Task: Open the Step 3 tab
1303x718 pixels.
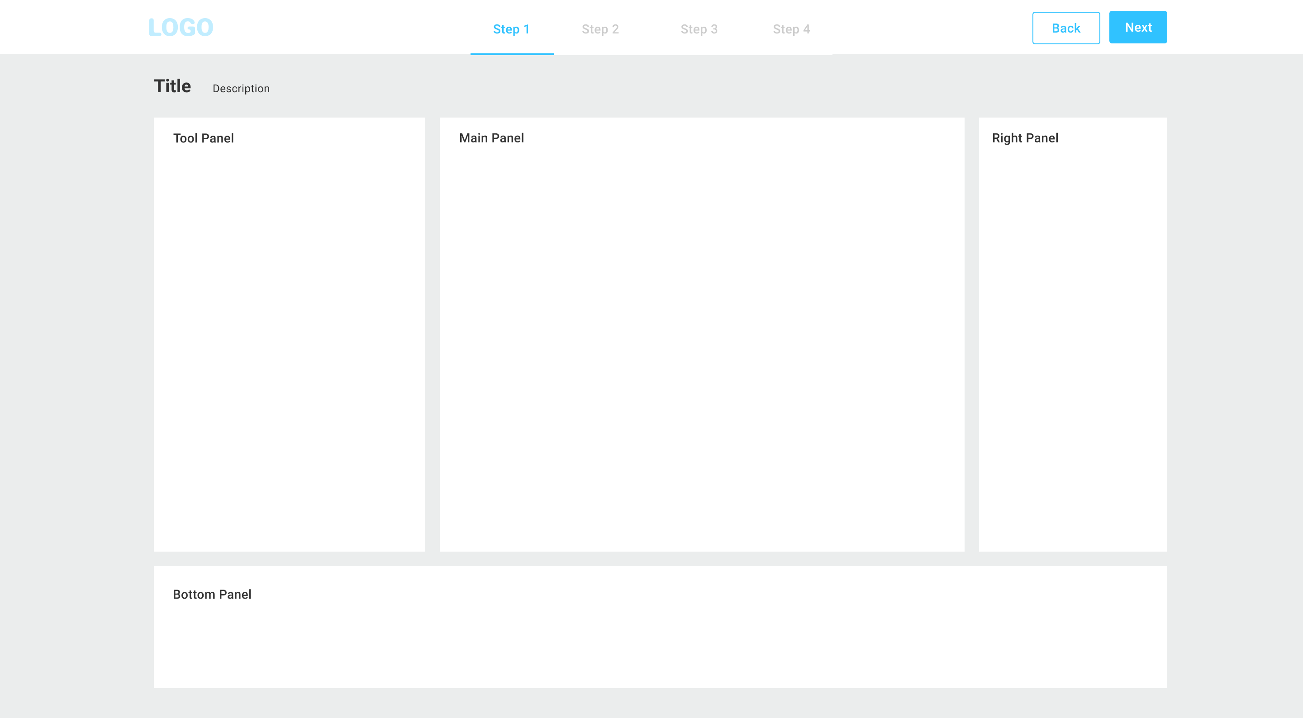Action: click(x=699, y=29)
